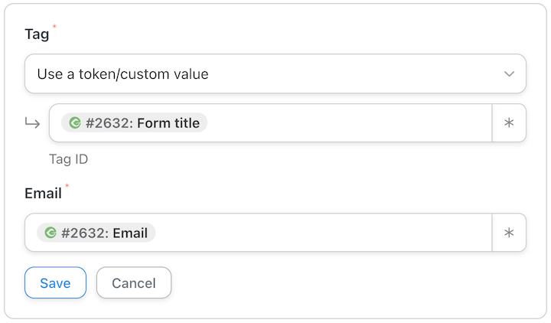Click empty space inside the Email input
The height and width of the screenshot is (323, 551).
pos(323,233)
